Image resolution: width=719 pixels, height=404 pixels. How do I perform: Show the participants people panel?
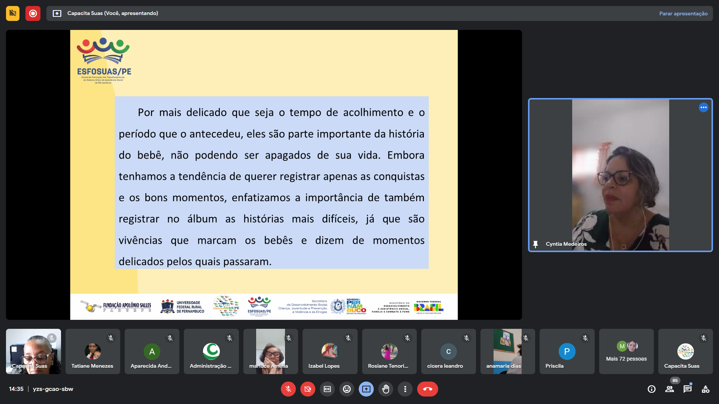[x=670, y=389]
